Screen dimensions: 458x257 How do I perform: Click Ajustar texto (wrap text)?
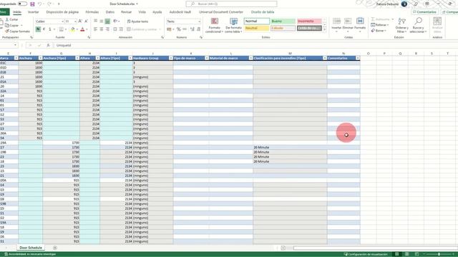pos(137,21)
